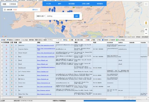The height and width of the screenshot is (102, 149).
Task: Click the yellow star favorites toolbar icon
Action: tap(70, 40)
